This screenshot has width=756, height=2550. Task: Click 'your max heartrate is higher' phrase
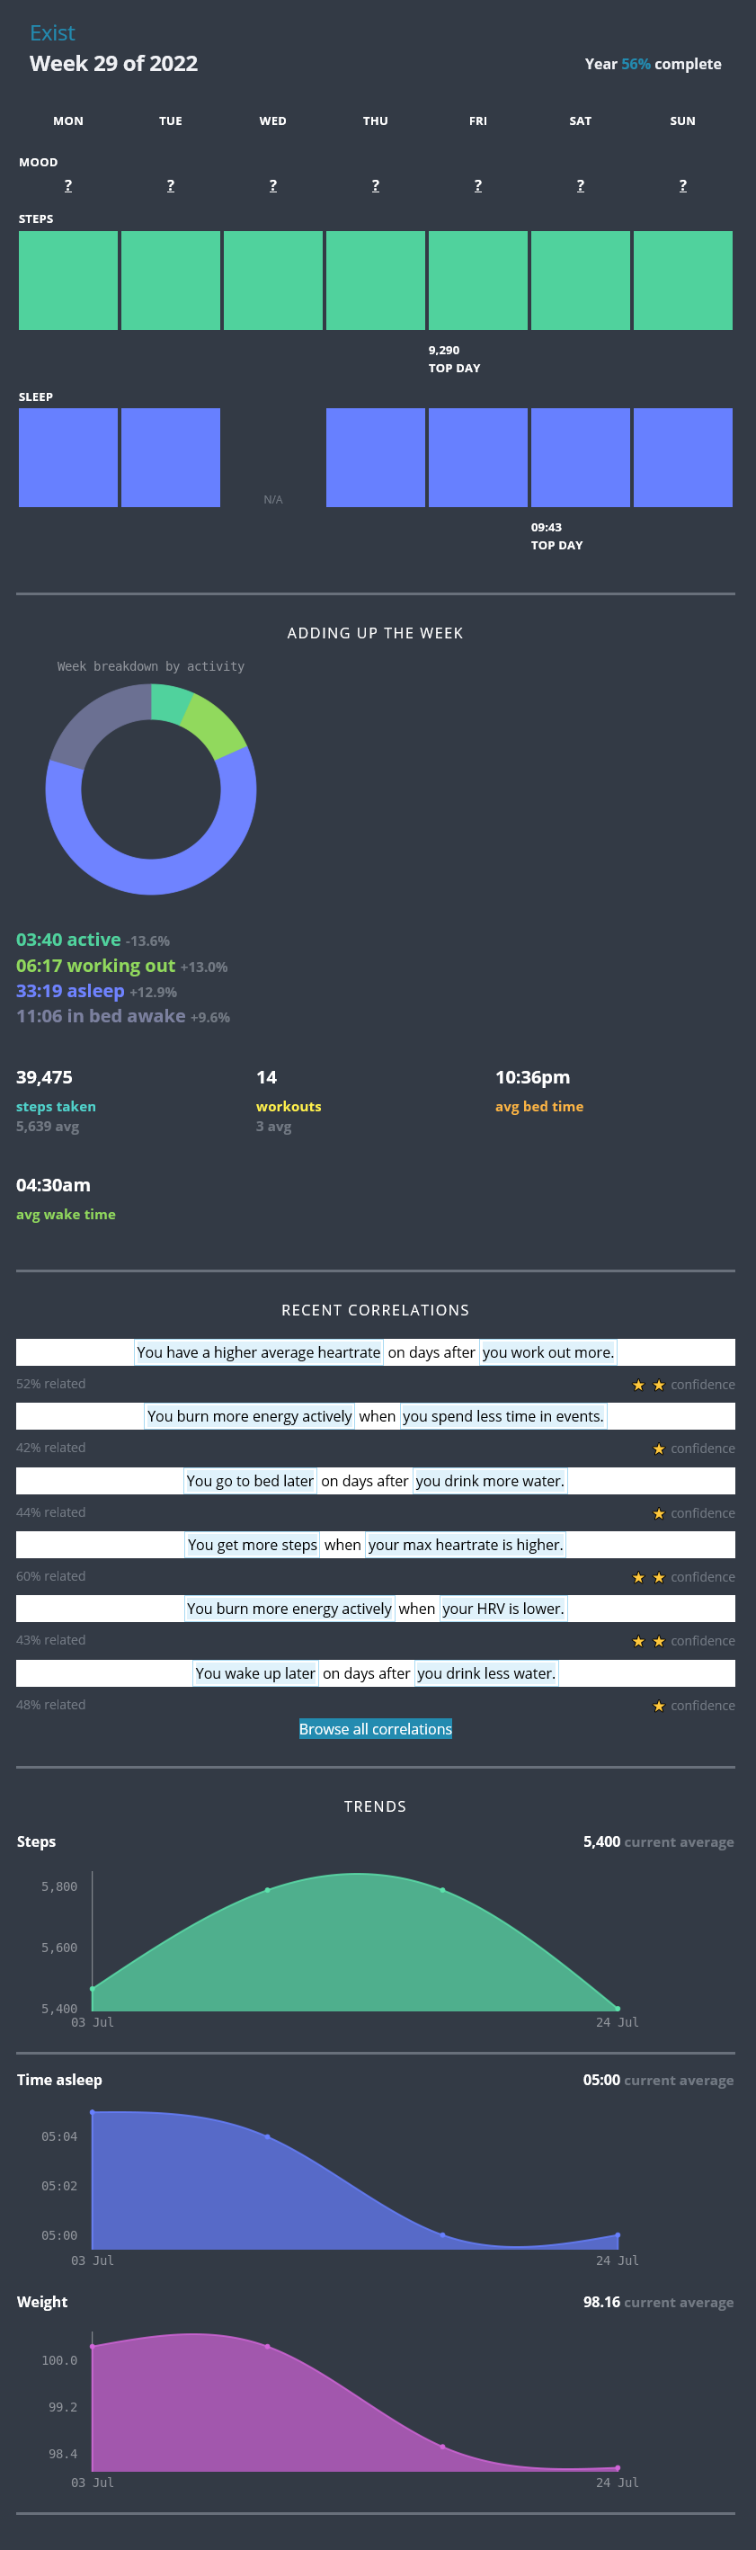(465, 1544)
